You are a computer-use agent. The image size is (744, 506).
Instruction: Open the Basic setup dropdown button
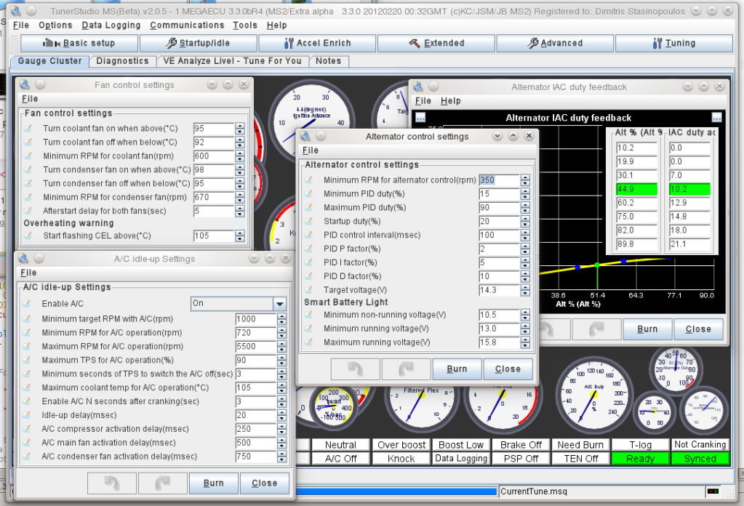click(79, 43)
